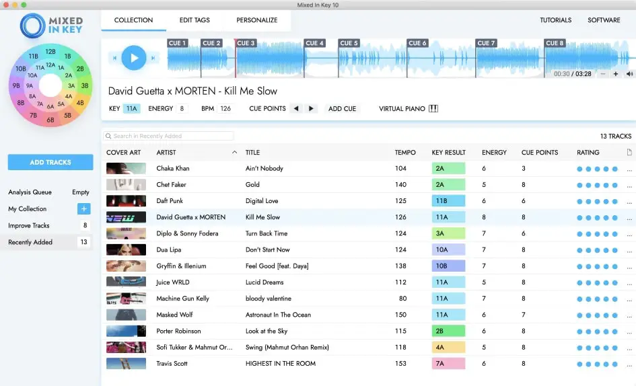Jump to previous cue point arrow

(296, 109)
